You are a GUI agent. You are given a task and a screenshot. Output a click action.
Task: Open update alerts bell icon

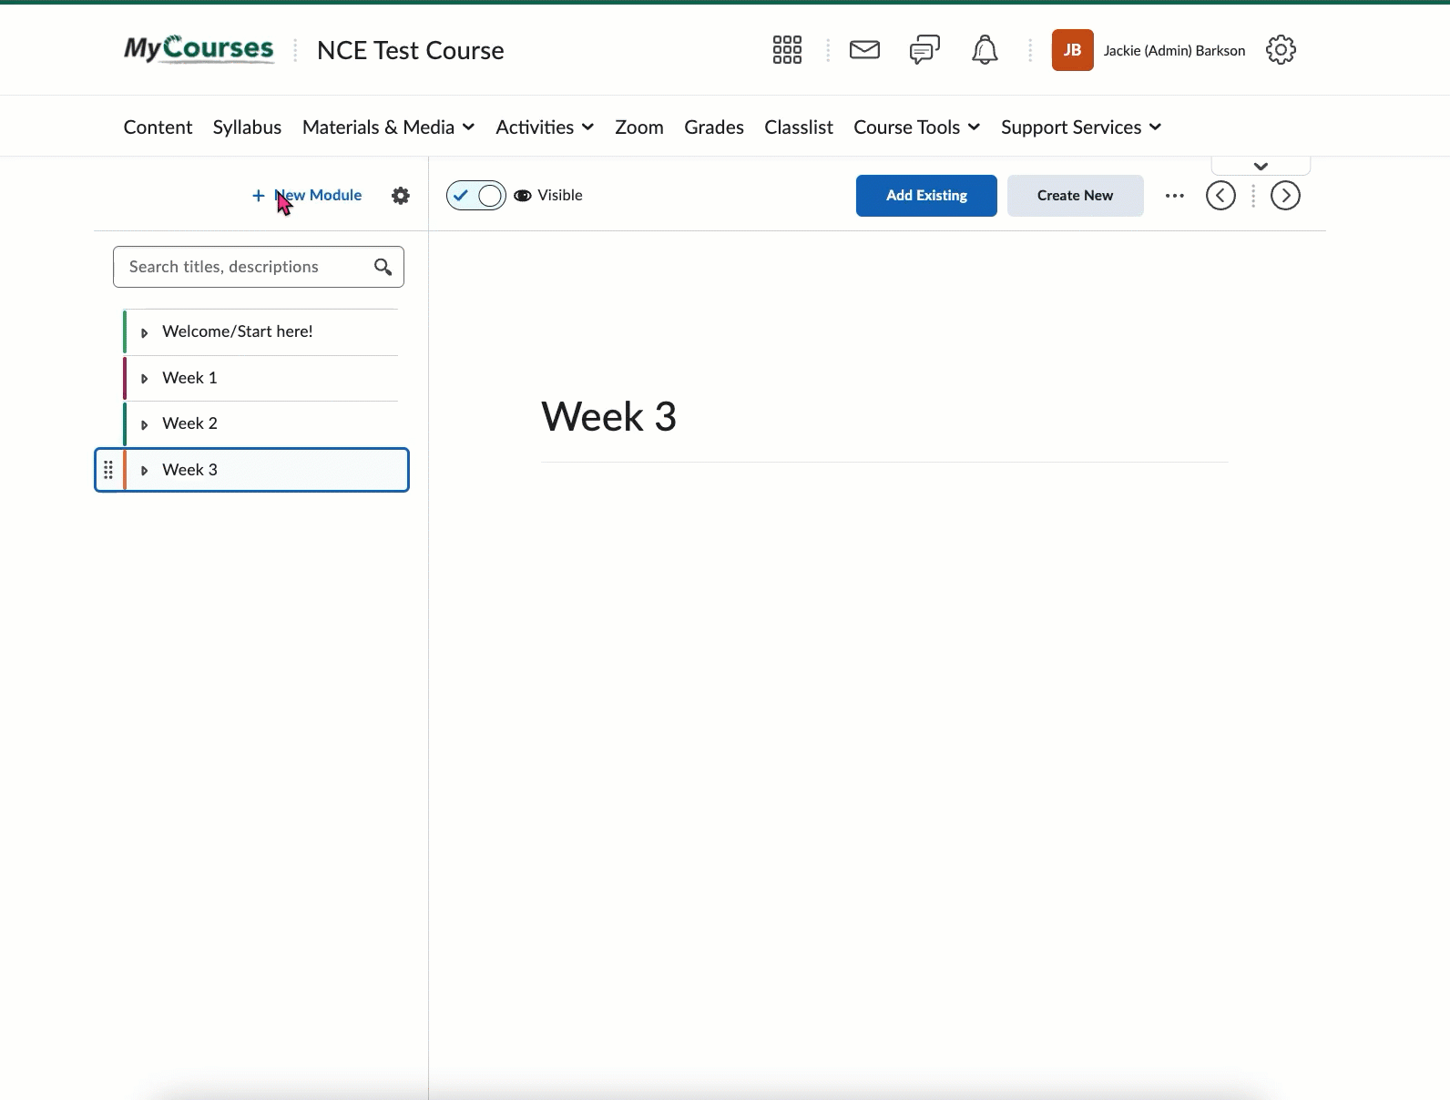tap(985, 50)
